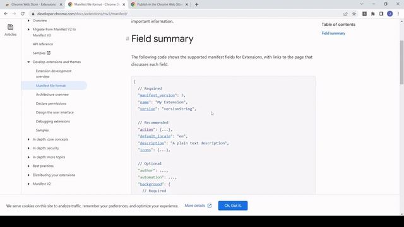Screen dimensions: 404x227
Task: Expand Manifest V2 arrow
Action: click(x=28, y=183)
